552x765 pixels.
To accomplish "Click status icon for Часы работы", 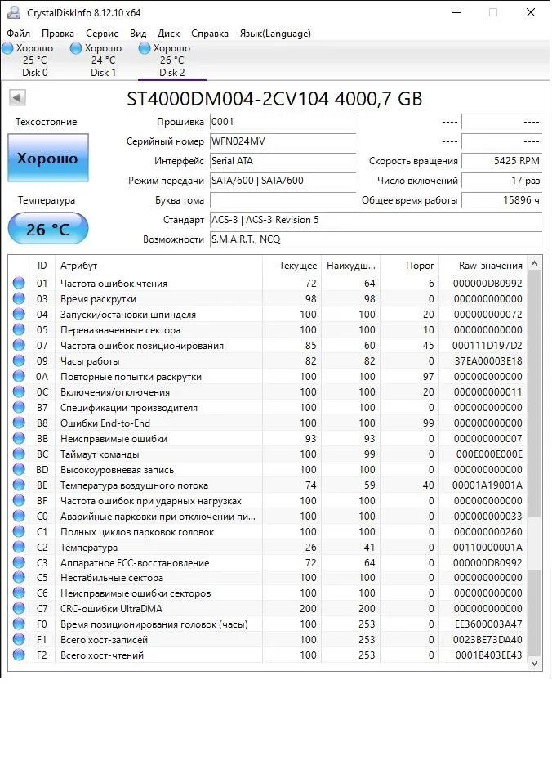I will [x=19, y=361].
